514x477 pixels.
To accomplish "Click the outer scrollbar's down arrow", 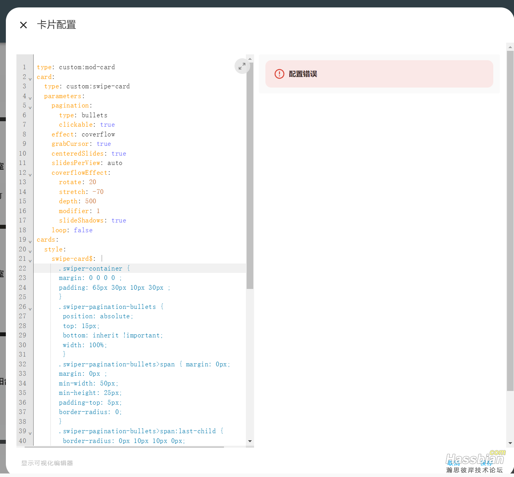I will point(510,443).
